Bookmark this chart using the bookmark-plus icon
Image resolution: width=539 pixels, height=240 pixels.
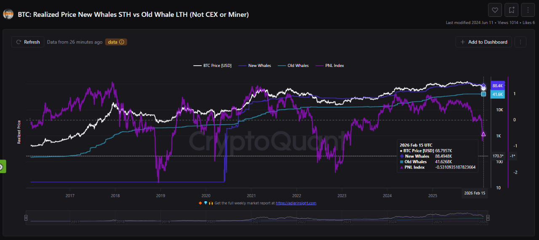tap(512, 10)
